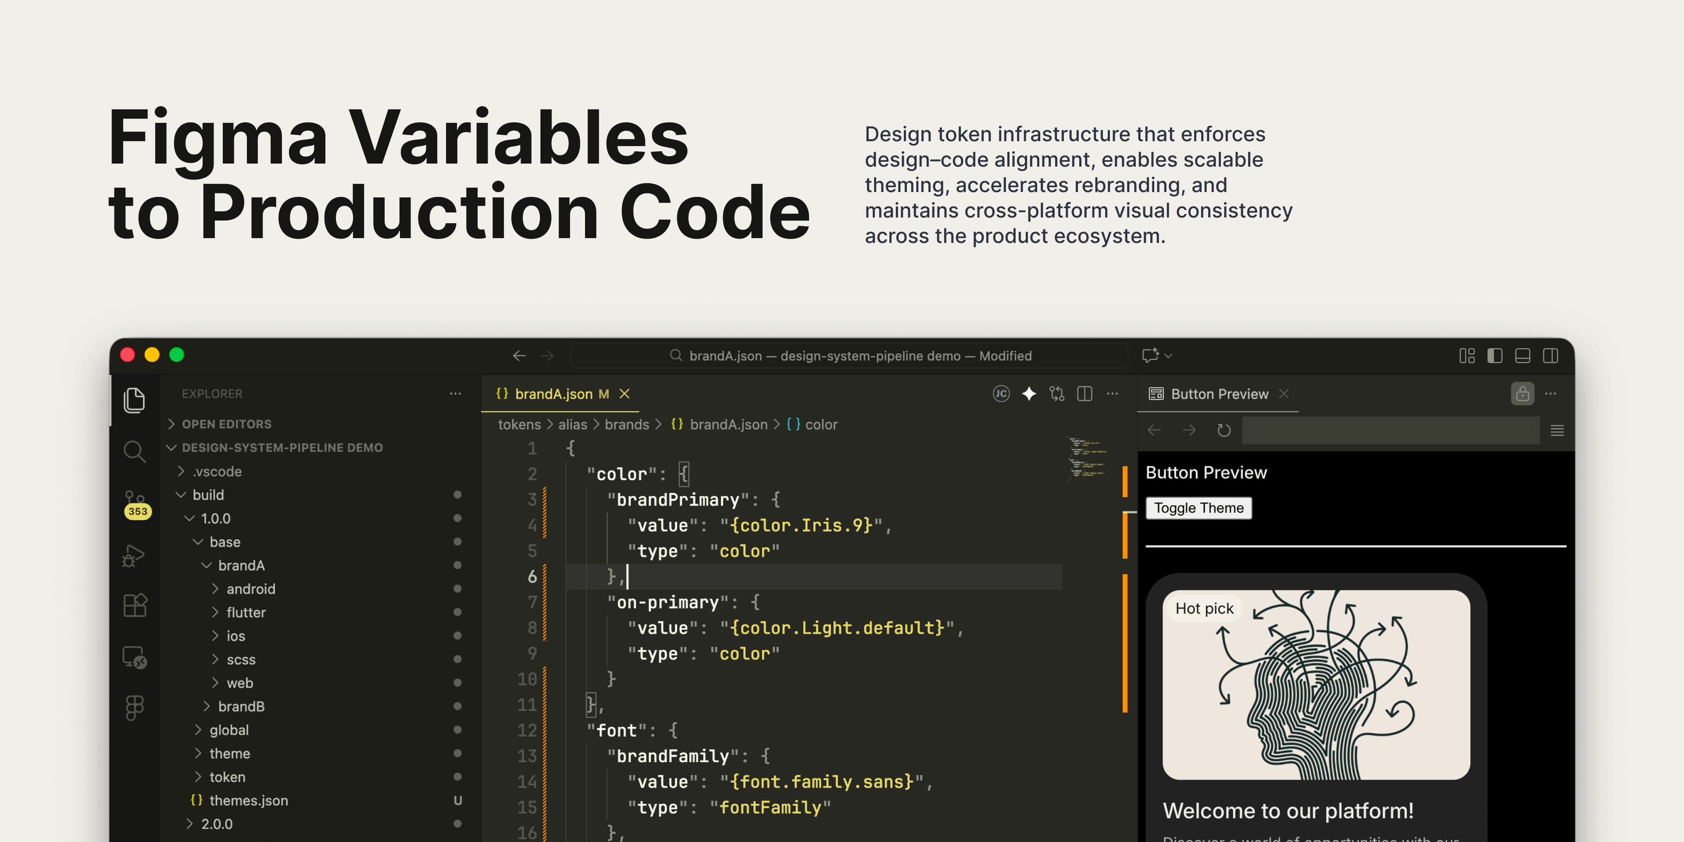Toggle the primary side bar visibility
Image resolution: width=1684 pixels, height=842 pixels.
click(x=1495, y=356)
